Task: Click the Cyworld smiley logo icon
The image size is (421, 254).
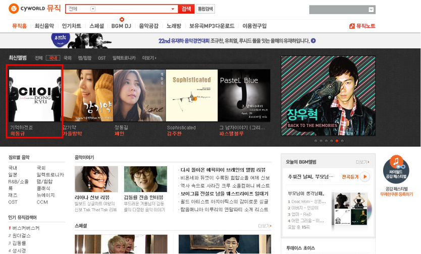Action: click(14, 8)
